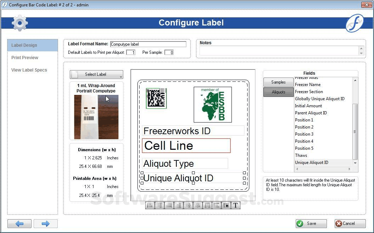Open the View Label Specs tab
The width and height of the screenshot is (374, 233).
29,70
